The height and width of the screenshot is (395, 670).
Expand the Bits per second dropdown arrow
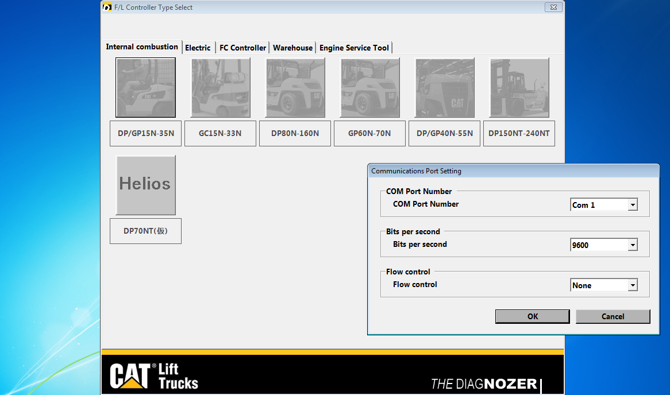[x=633, y=245]
